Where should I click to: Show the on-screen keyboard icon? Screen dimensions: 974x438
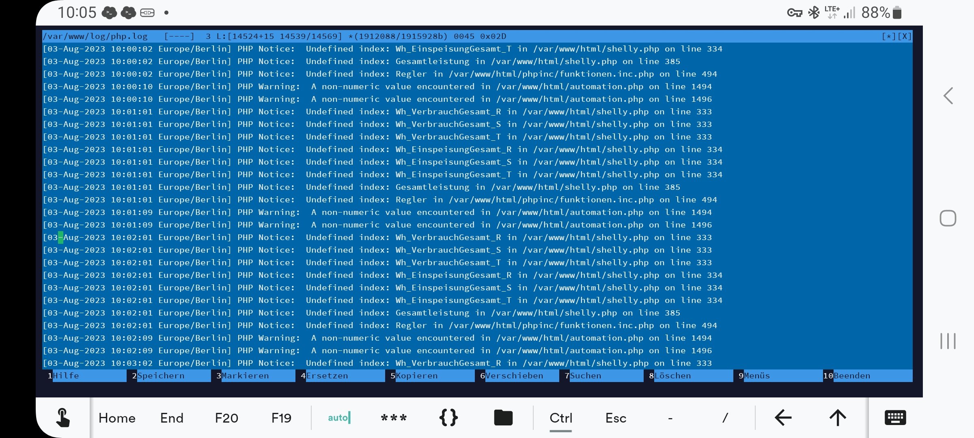point(895,418)
